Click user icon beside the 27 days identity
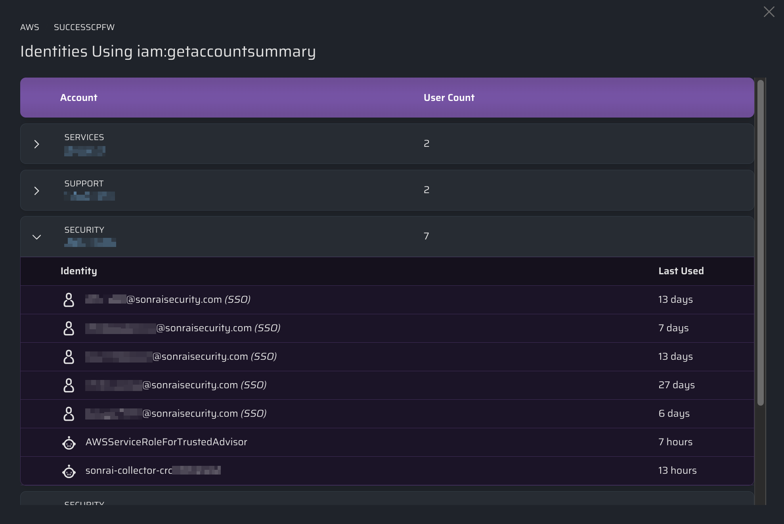Viewport: 784px width, 524px height. [x=69, y=385]
